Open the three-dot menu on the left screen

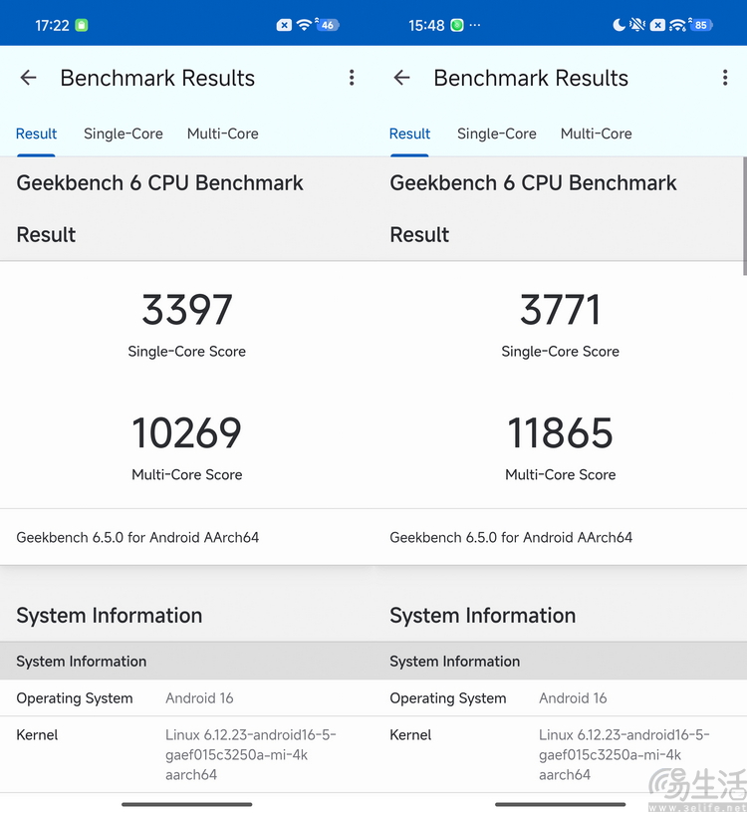click(352, 78)
